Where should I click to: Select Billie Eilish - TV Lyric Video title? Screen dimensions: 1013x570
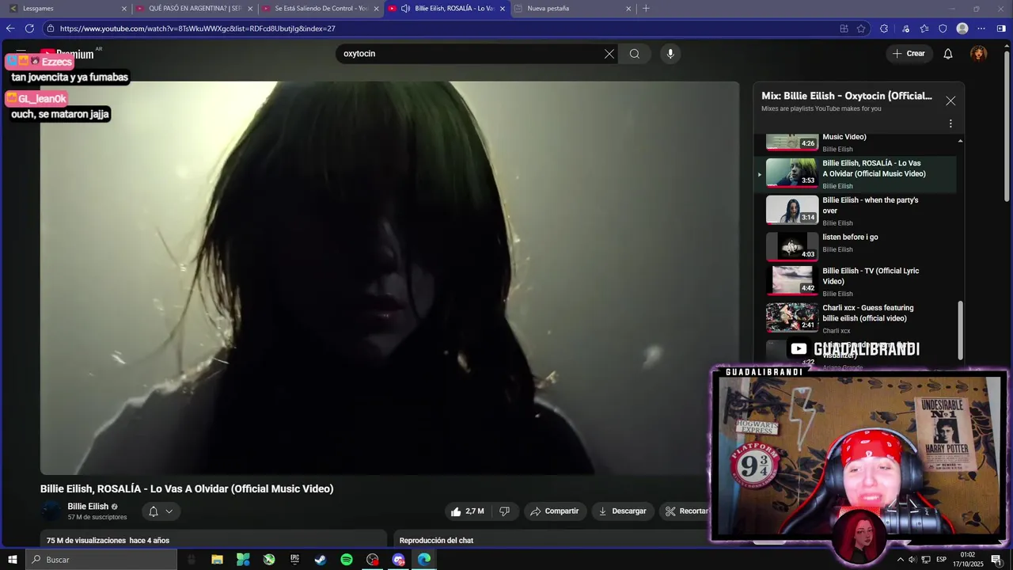(x=871, y=276)
